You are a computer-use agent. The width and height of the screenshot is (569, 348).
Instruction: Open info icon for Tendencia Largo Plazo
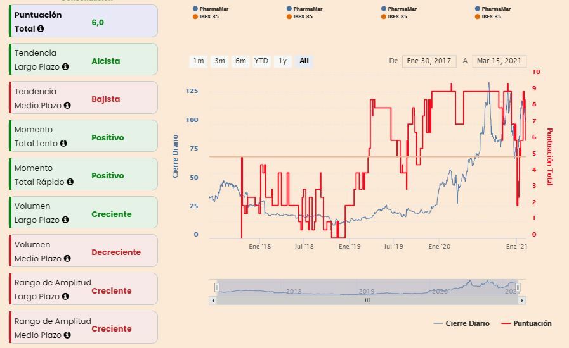click(x=65, y=66)
